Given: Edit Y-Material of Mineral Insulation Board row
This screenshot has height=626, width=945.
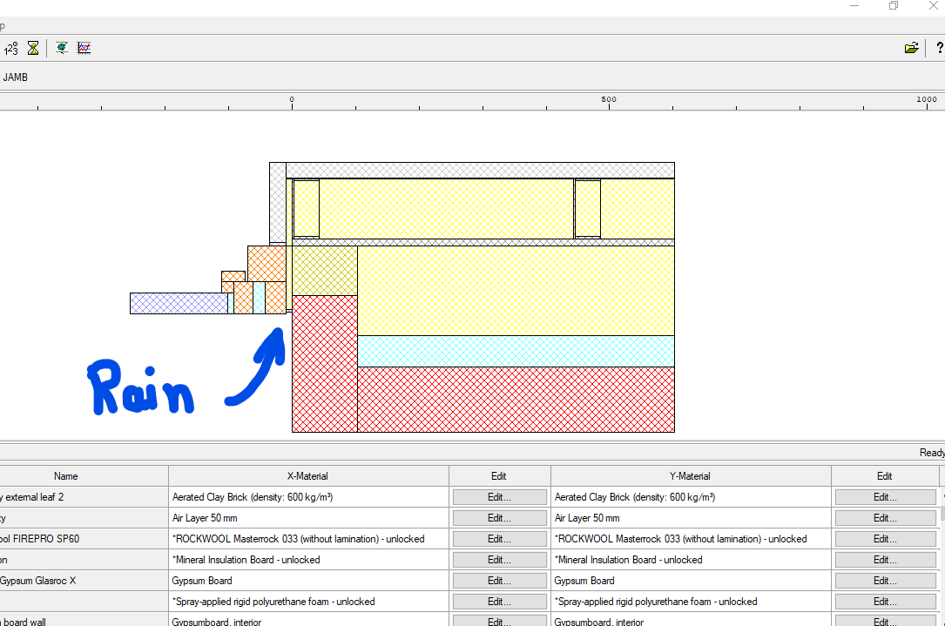Looking at the screenshot, I should 885,560.
